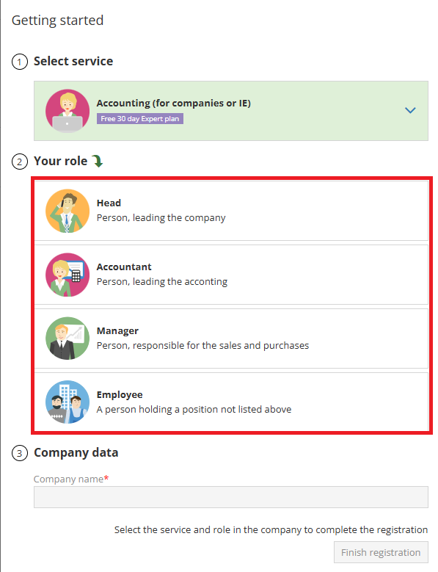This screenshot has height=572, width=438.
Task: Click 'A person holding a position not listed above'
Action: click(194, 409)
